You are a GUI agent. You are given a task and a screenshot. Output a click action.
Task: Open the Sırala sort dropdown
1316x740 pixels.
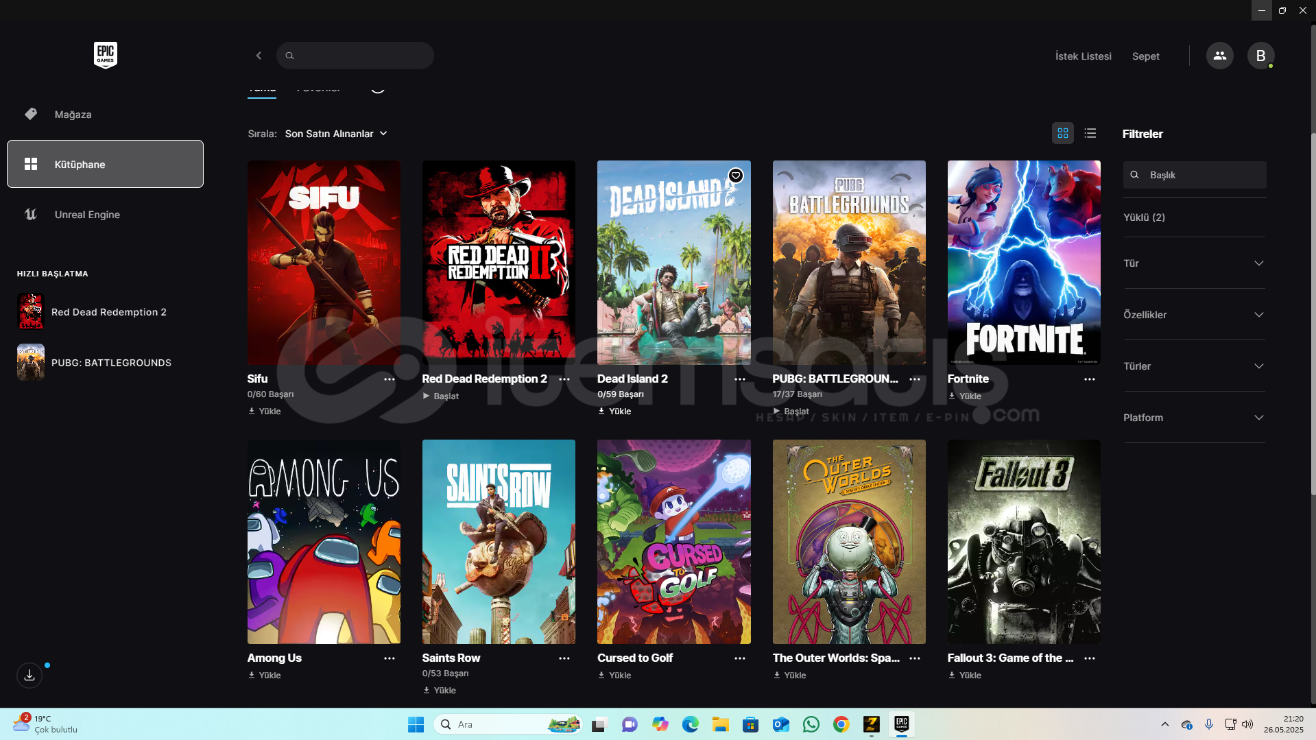click(336, 134)
